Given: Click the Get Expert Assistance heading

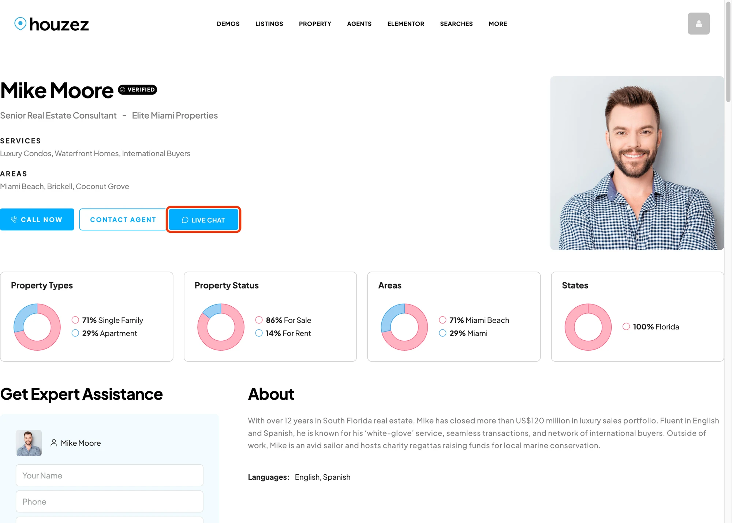Looking at the screenshot, I should (x=81, y=394).
